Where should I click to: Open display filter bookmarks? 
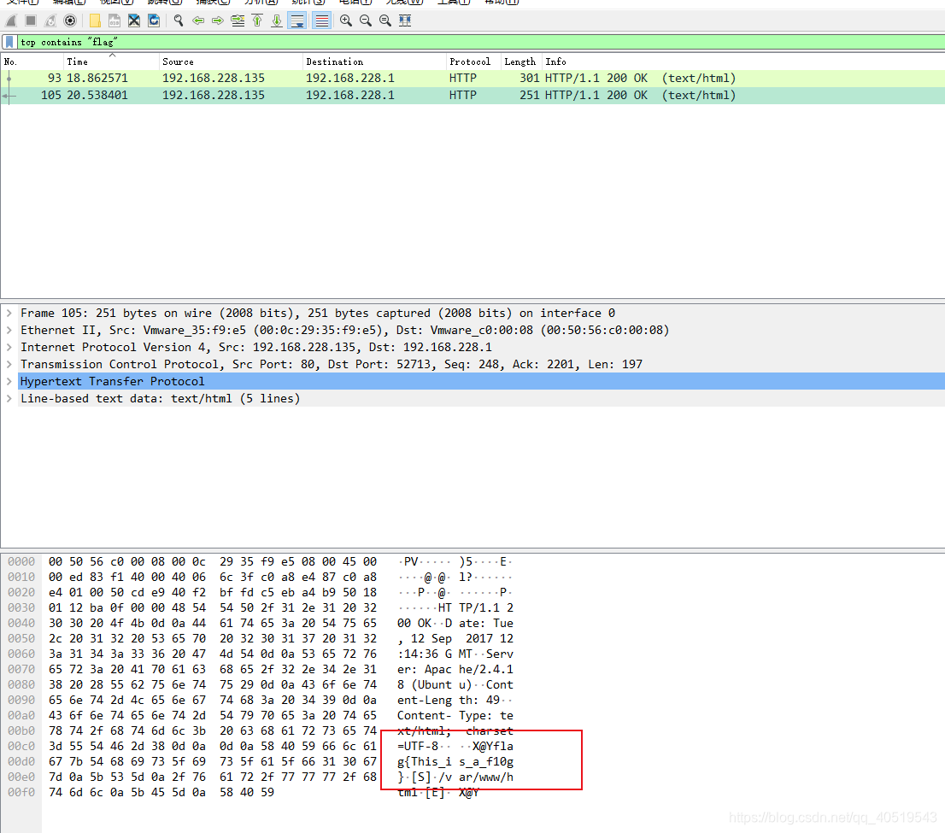(9, 42)
